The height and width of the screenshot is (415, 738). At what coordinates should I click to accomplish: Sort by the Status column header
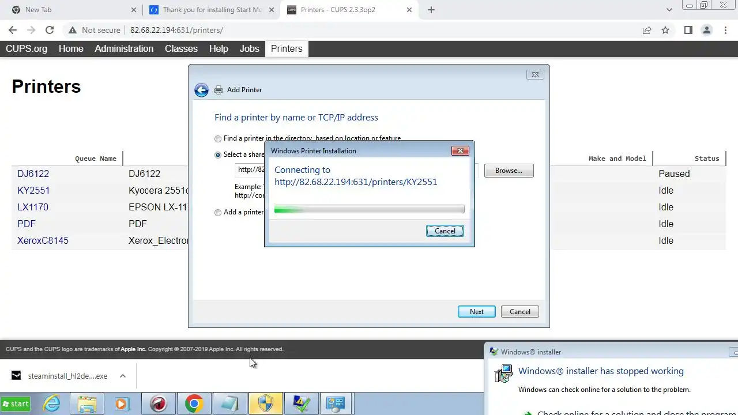click(707, 159)
